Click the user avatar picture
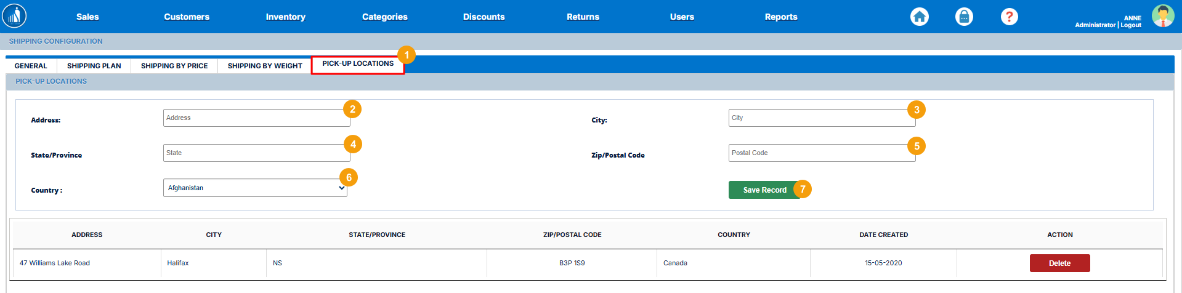This screenshot has width=1182, height=293. [1162, 17]
